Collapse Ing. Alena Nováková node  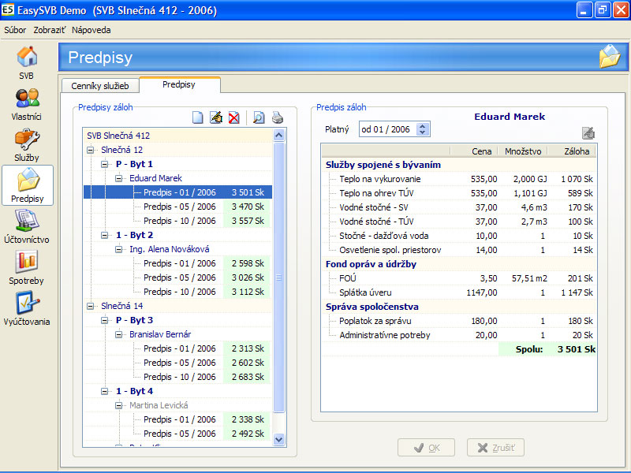click(119, 249)
